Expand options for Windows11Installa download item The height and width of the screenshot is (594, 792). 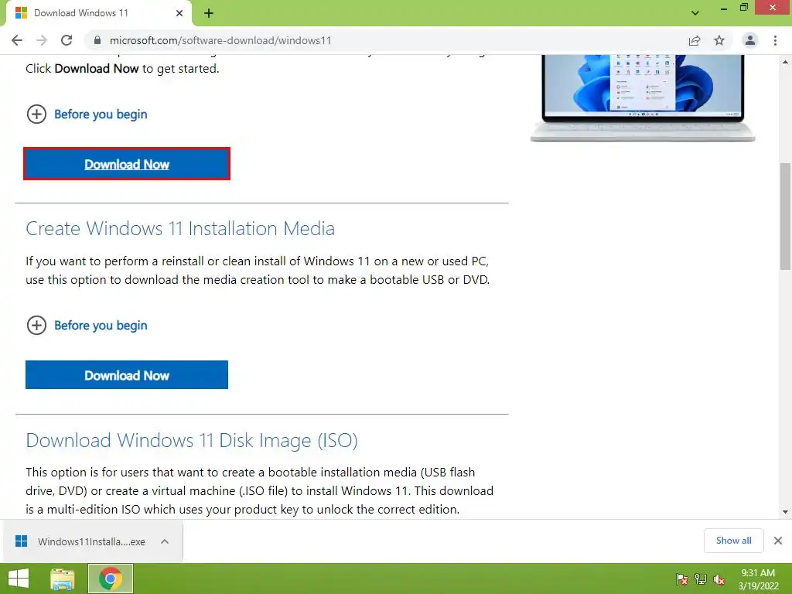(165, 541)
